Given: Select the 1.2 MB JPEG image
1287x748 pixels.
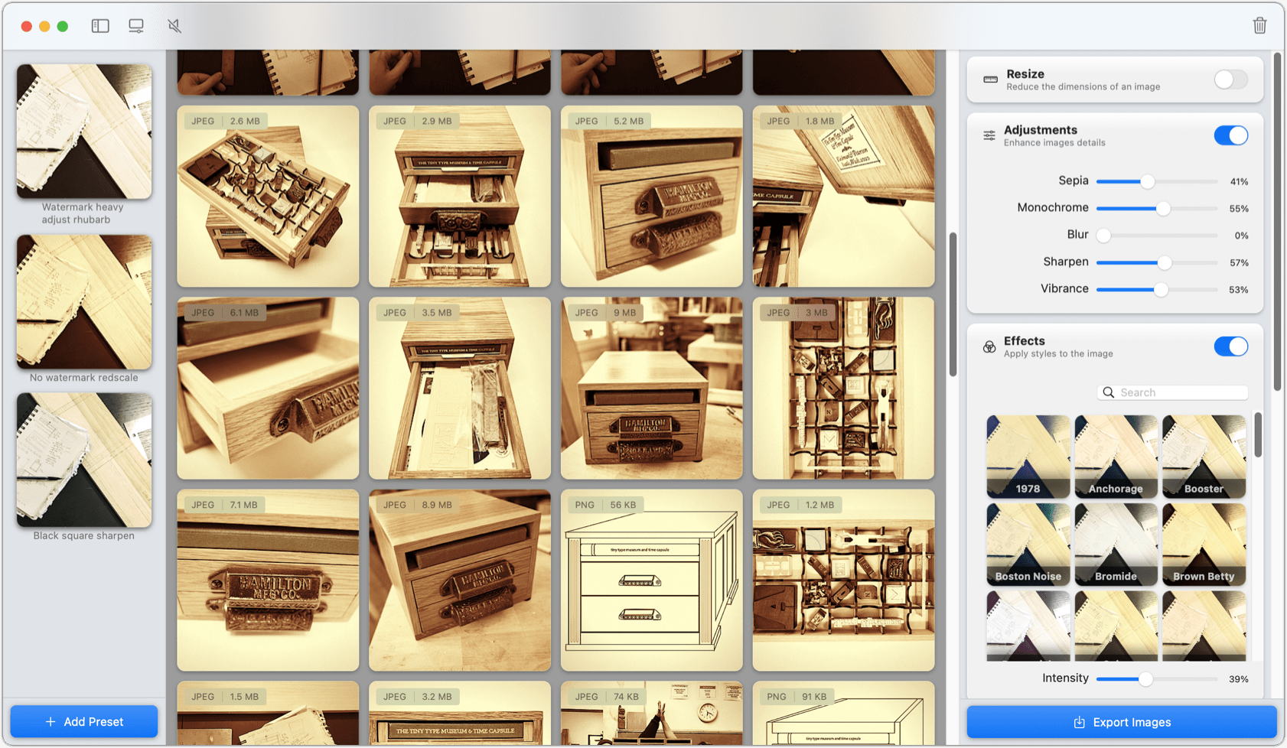Looking at the screenshot, I should point(843,581).
